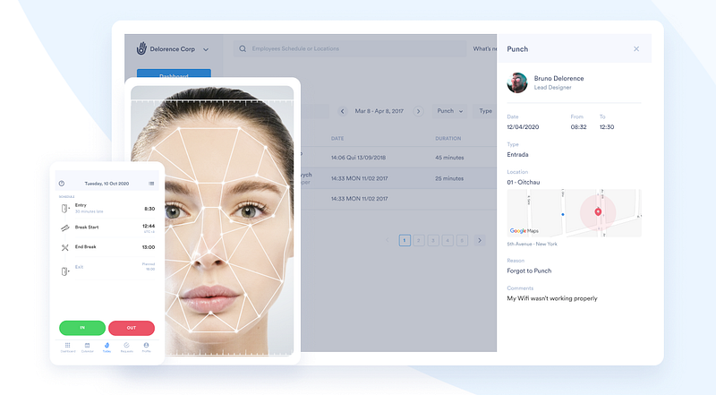Image resolution: width=716 pixels, height=395 pixels.
Task: Tap the list menu icon in the mobile header
Action: coord(151,184)
